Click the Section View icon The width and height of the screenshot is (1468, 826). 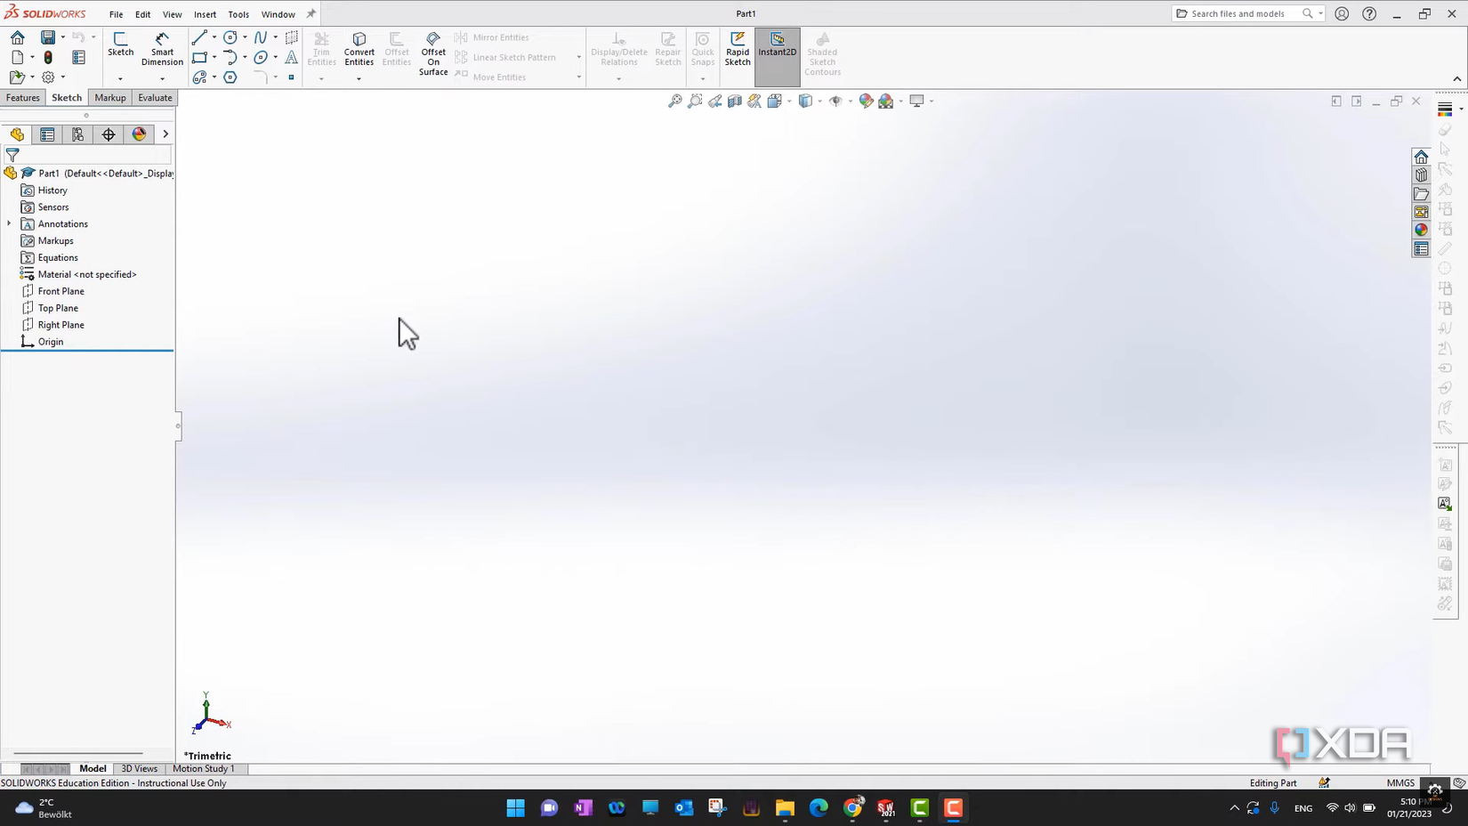click(735, 101)
